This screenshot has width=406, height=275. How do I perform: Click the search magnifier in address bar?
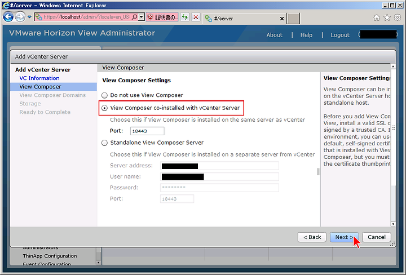click(x=134, y=17)
